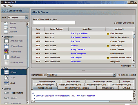Select the JFrame component icon
The width and height of the screenshot is (138, 105).
click(x=6, y=23)
